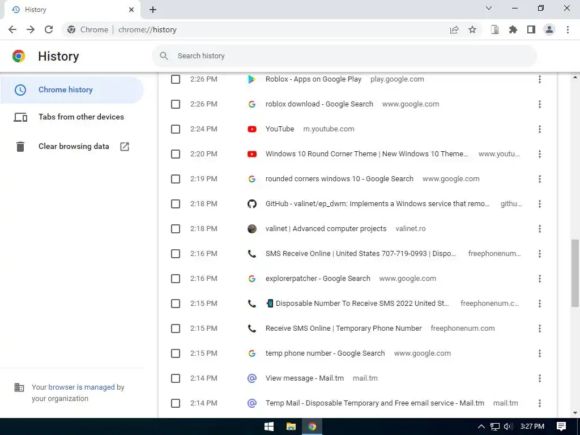580x435 pixels.
Task: Open the Temp Mail Disposable Temporary link
Action: (x=375, y=403)
